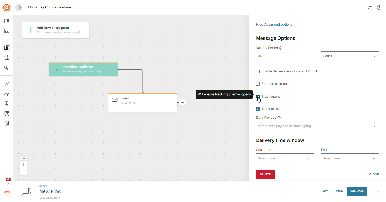
Task: Open notifications bell icon
Action: point(7,182)
